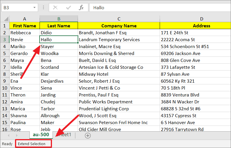Click next sheet navigation arrow
This screenshot has width=231, height=148.
pos(17,135)
